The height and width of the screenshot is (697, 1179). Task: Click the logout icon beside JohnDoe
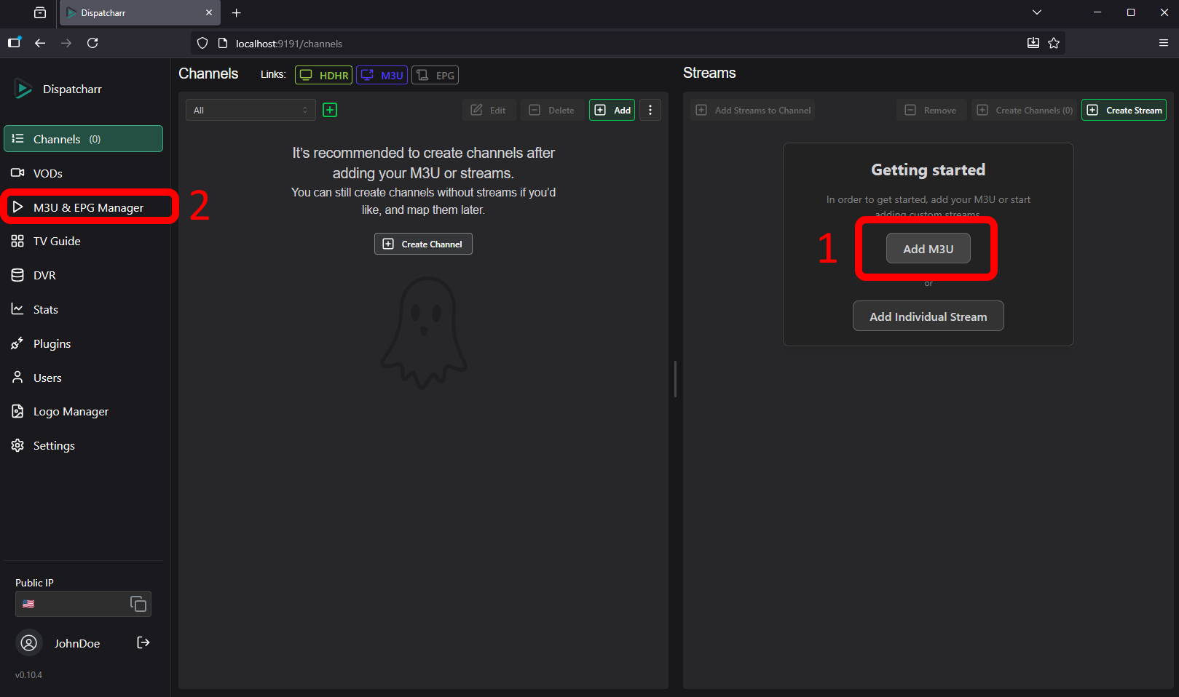pyautogui.click(x=143, y=642)
